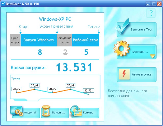This screenshot has width=163, height=126.
Task: Click the Рабочий стол stage bar
Action: [86, 40]
